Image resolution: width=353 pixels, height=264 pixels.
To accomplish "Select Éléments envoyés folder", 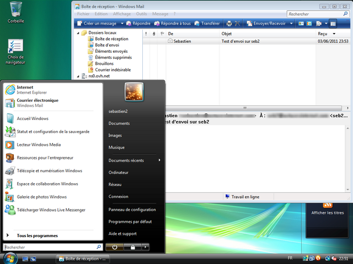I will [x=108, y=51].
